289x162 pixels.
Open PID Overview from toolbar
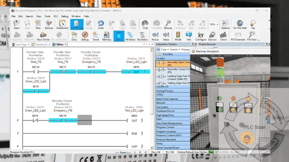pyautogui.click(x=238, y=36)
